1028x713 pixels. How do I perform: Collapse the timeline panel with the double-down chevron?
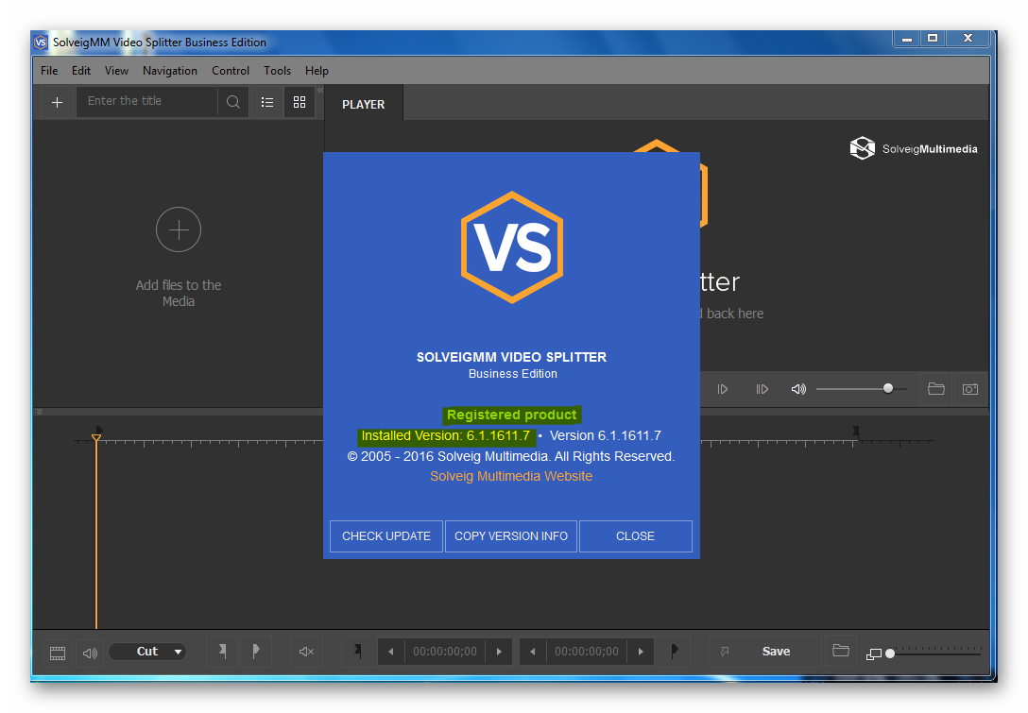(40, 412)
